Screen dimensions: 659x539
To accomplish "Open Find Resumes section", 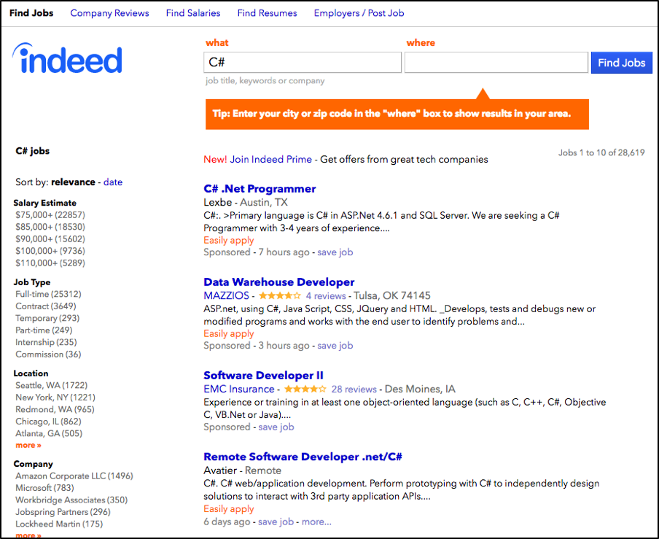I will [268, 13].
